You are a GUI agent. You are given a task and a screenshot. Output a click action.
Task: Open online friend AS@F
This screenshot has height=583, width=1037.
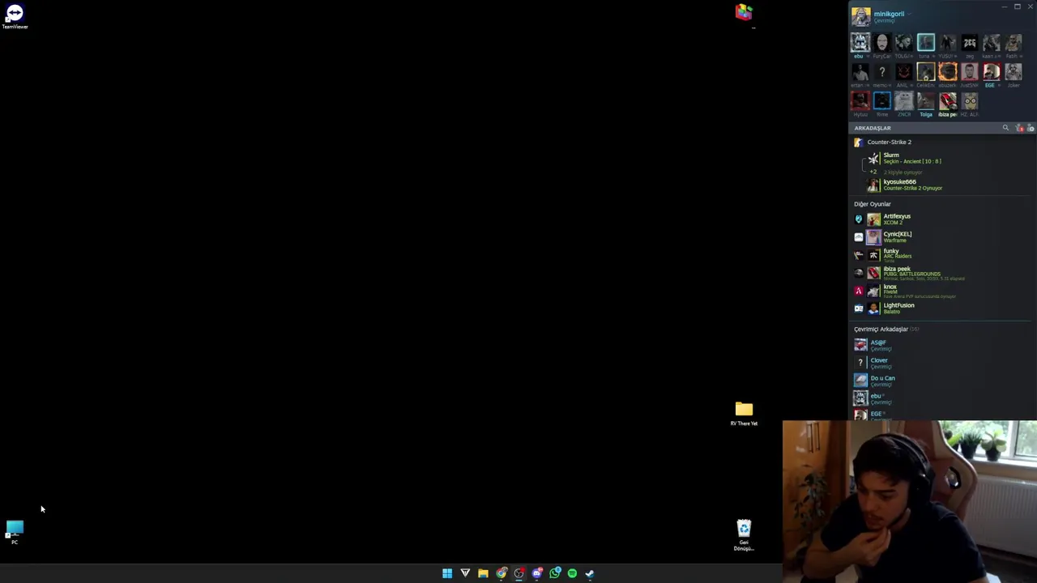(x=940, y=346)
